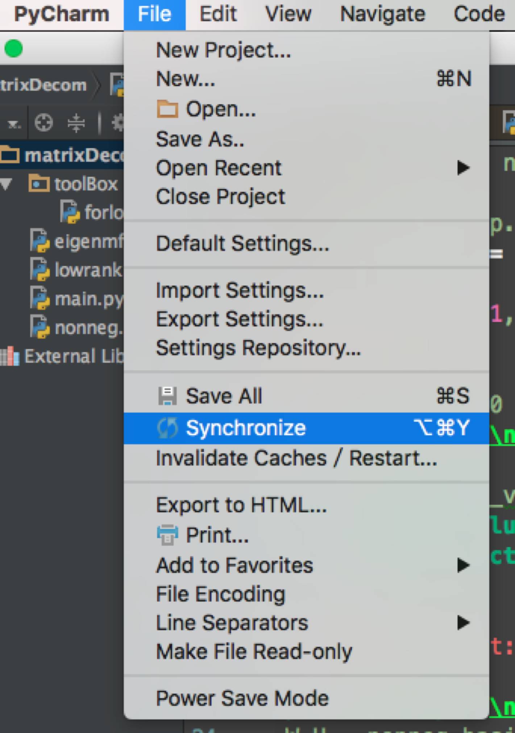515x733 pixels.
Task: Click the Save All floppy icon
Action: point(167,396)
